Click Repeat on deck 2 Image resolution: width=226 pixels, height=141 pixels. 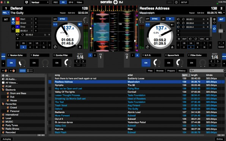coord(192,13)
